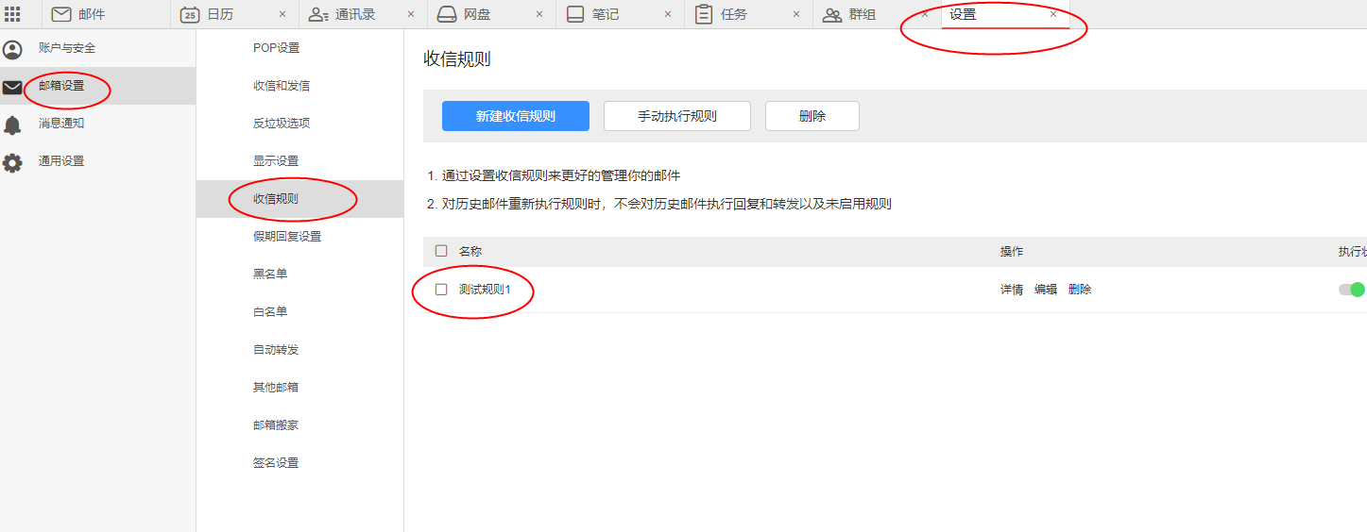Select 自动转发 in the settings list

[276, 350]
